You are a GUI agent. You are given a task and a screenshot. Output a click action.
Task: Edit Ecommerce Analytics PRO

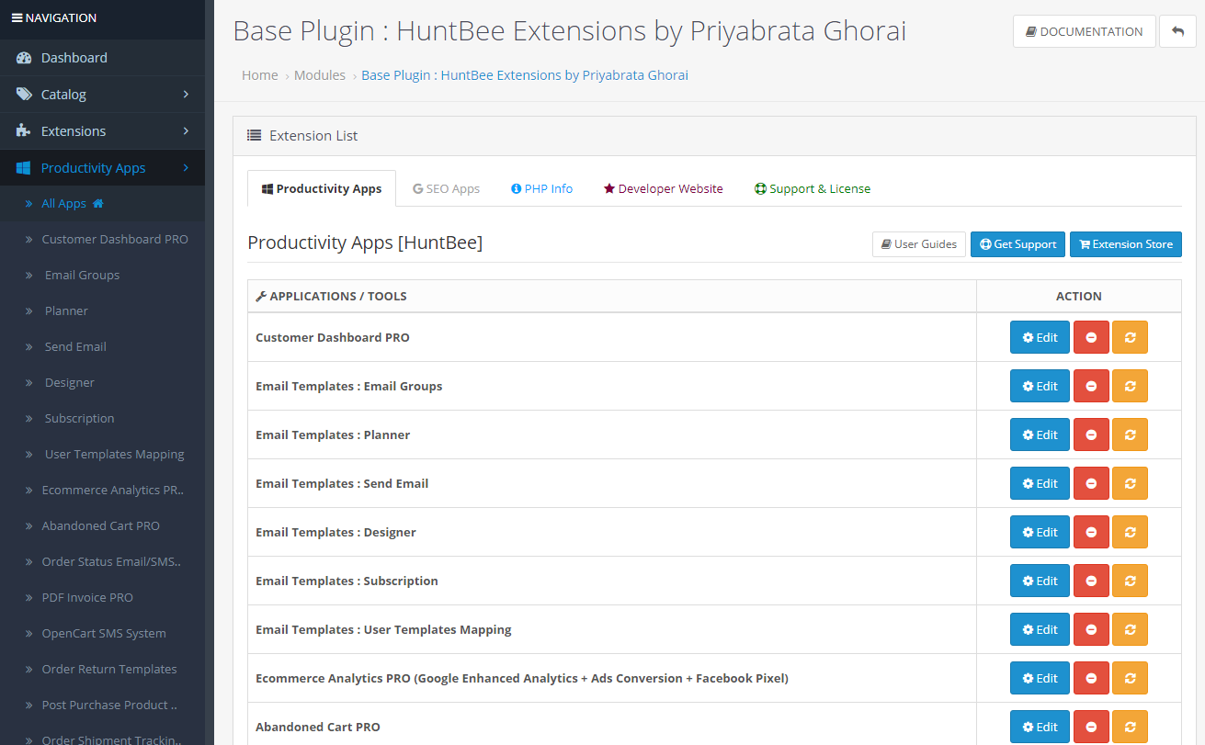[1040, 678]
